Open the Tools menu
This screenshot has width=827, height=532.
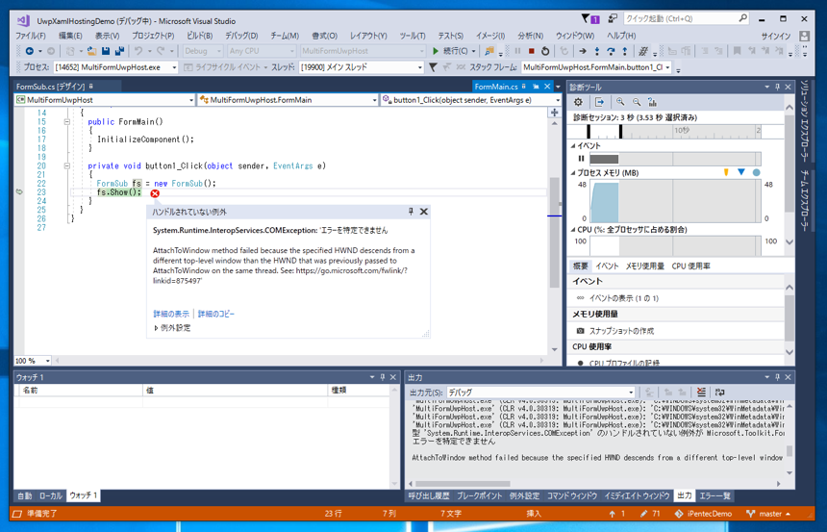(412, 36)
